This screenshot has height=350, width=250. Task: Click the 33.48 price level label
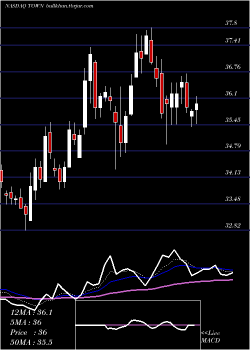[233, 198]
